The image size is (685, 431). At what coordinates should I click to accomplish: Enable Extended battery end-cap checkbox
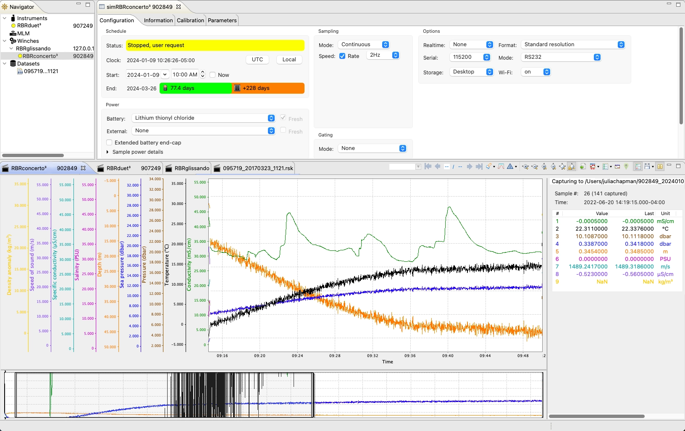109,142
